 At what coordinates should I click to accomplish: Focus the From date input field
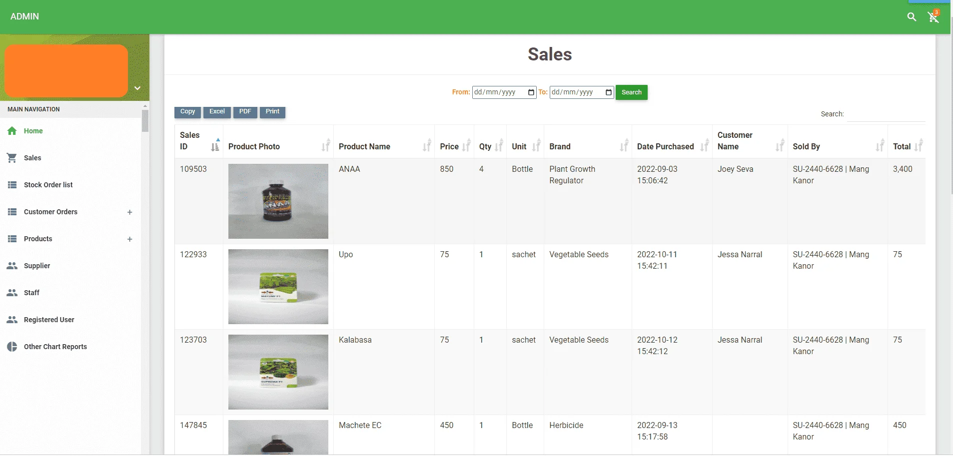pos(504,92)
